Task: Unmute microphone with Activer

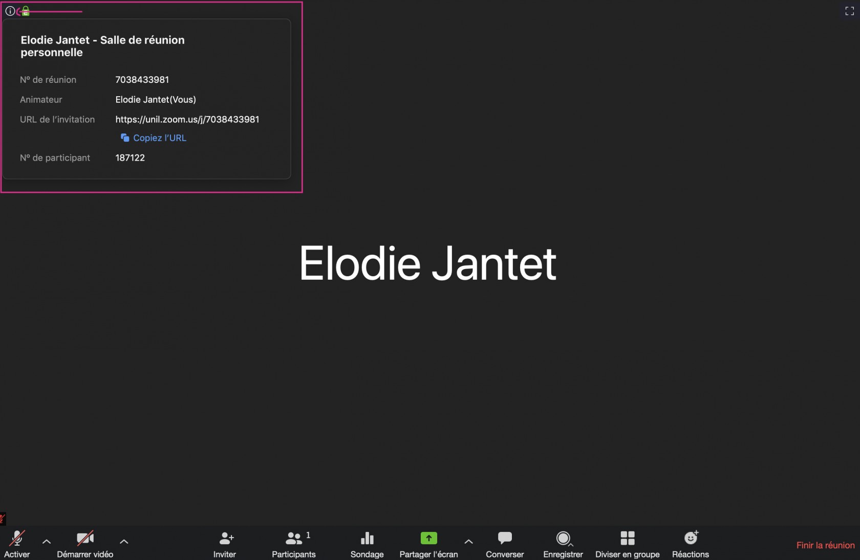Action: (x=17, y=544)
